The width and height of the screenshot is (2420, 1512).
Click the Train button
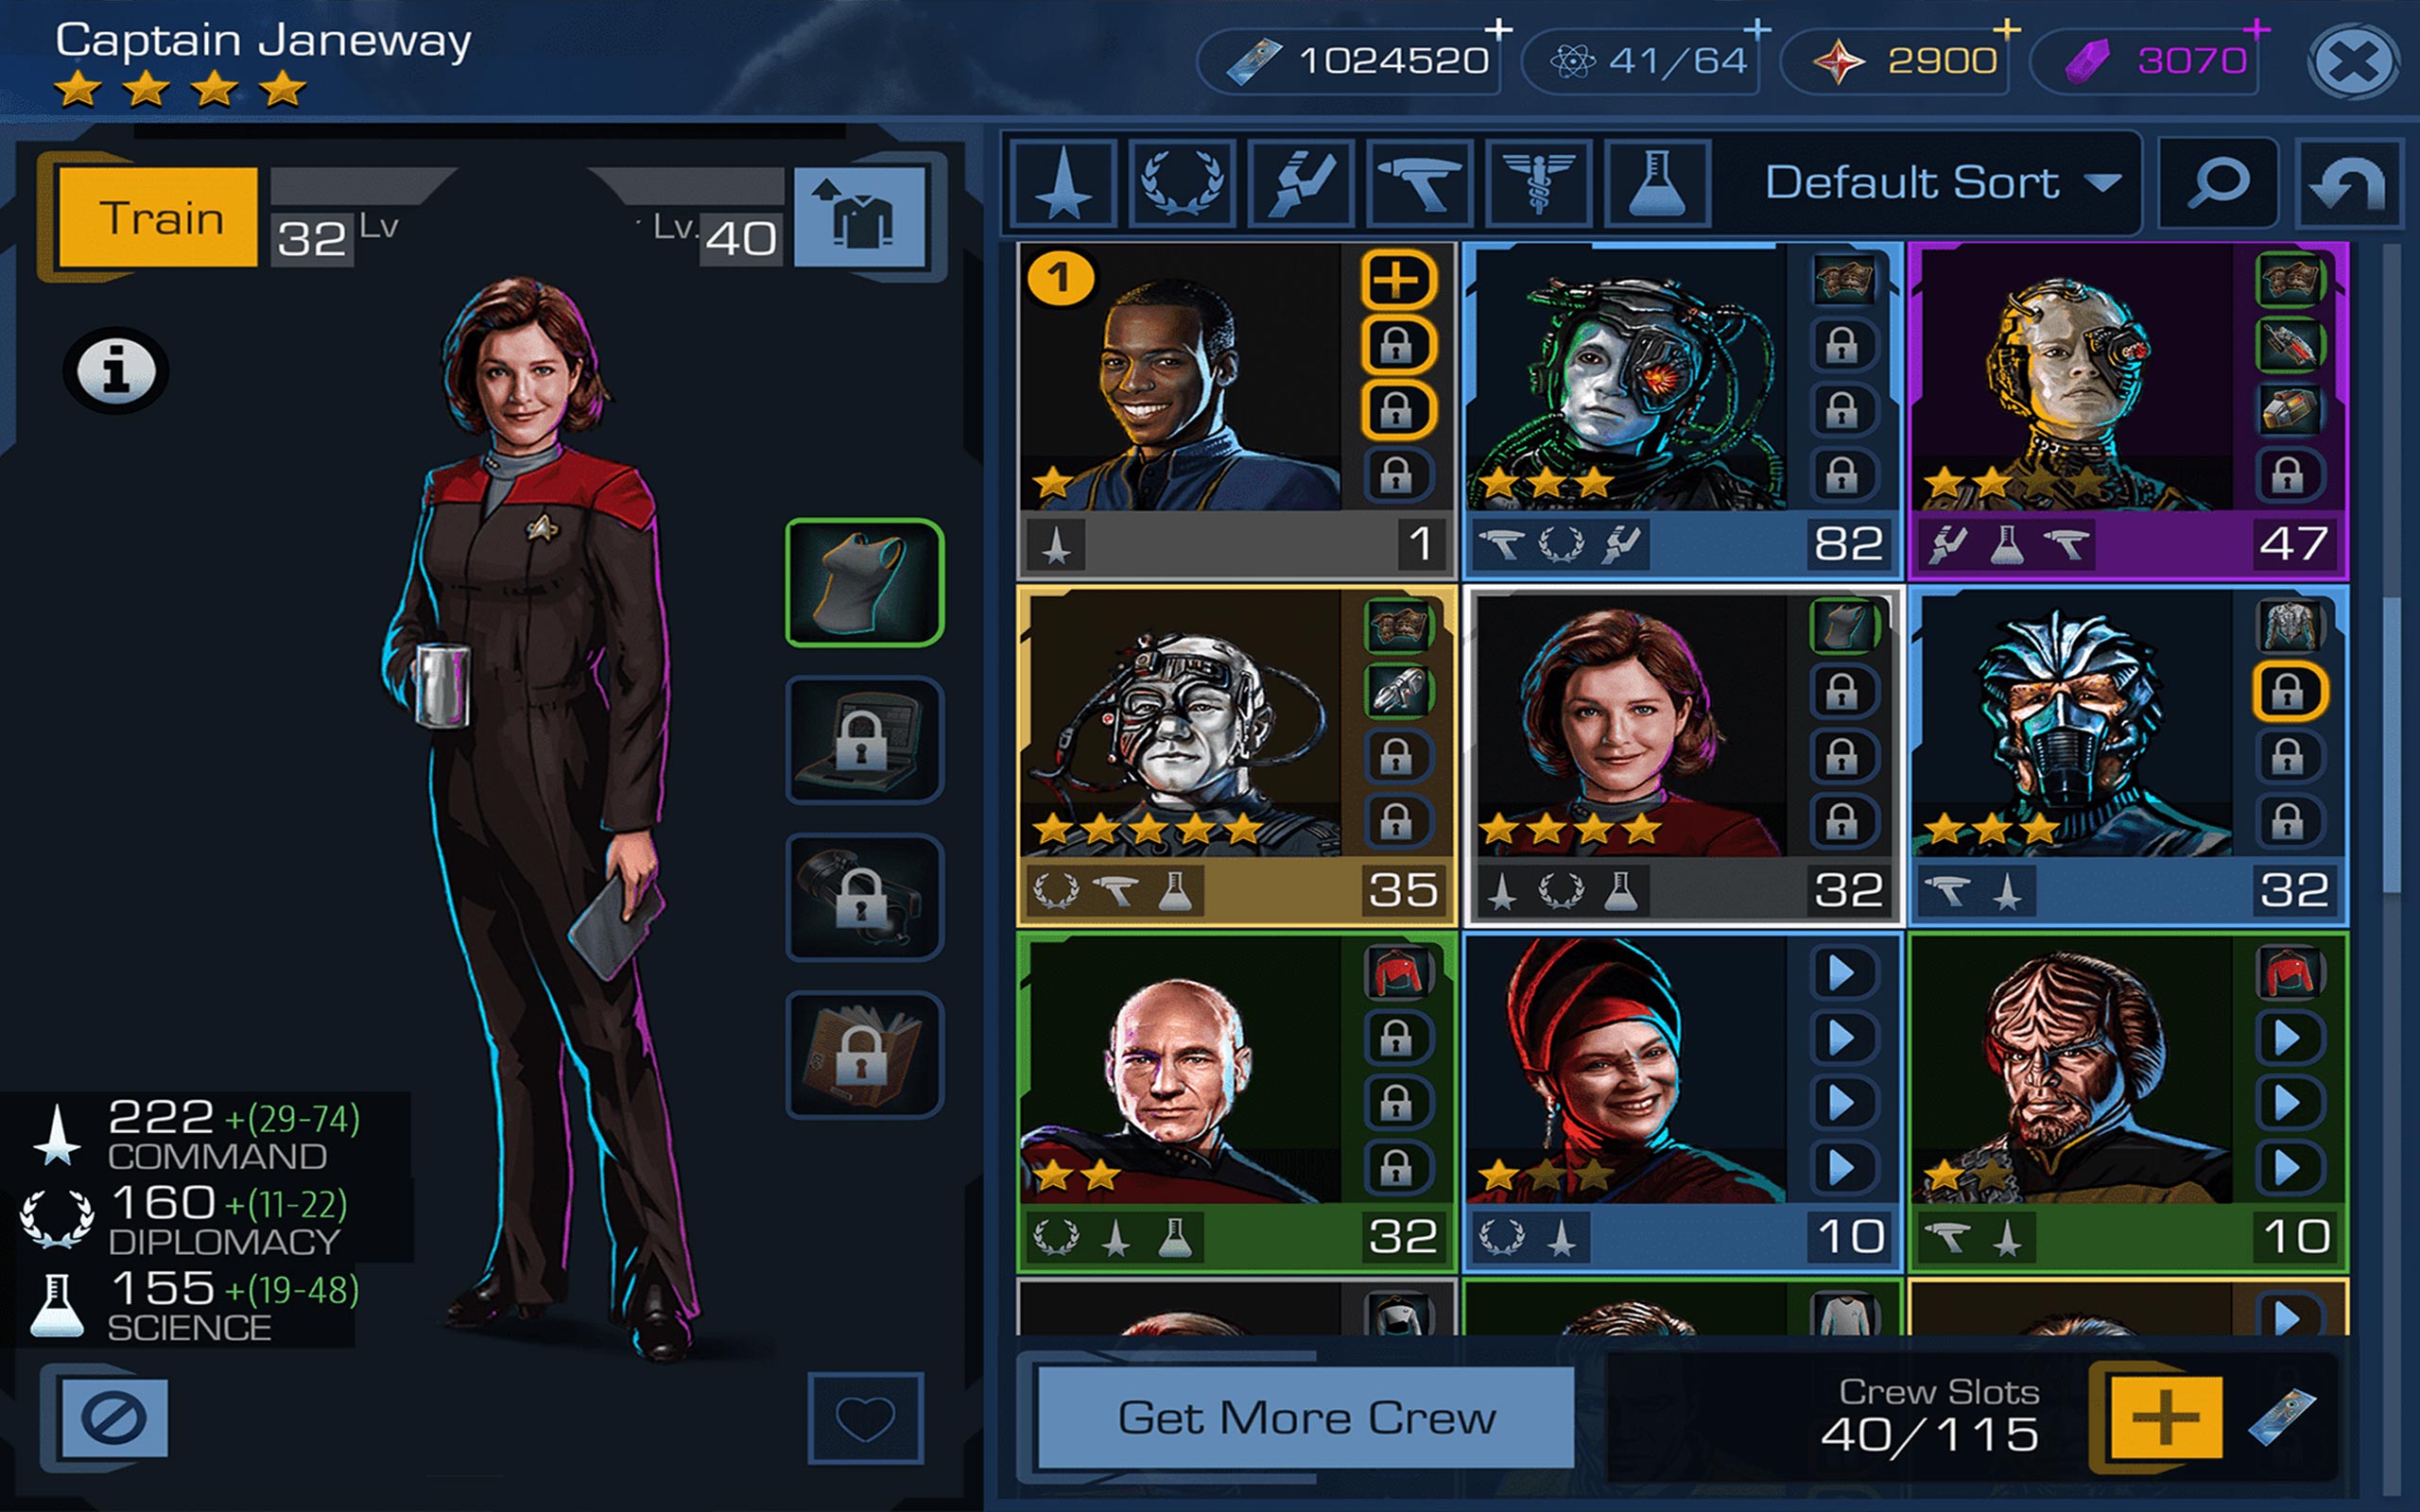[158, 217]
